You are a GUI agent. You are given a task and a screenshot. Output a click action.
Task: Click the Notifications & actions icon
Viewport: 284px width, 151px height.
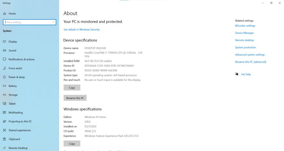tap(5, 59)
